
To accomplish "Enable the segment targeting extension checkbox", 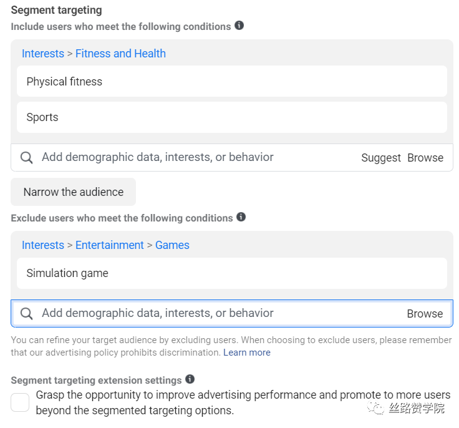I will 20,402.
